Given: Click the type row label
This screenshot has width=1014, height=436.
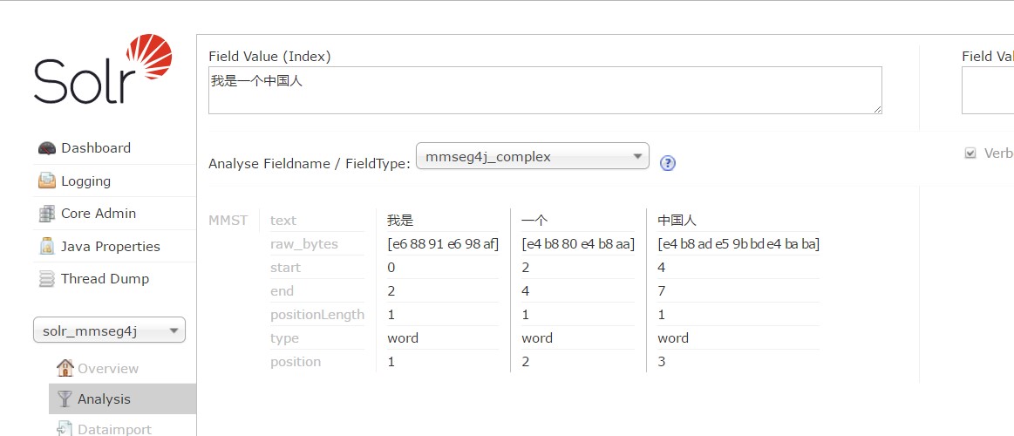Looking at the screenshot, I should tap(284, 338).
